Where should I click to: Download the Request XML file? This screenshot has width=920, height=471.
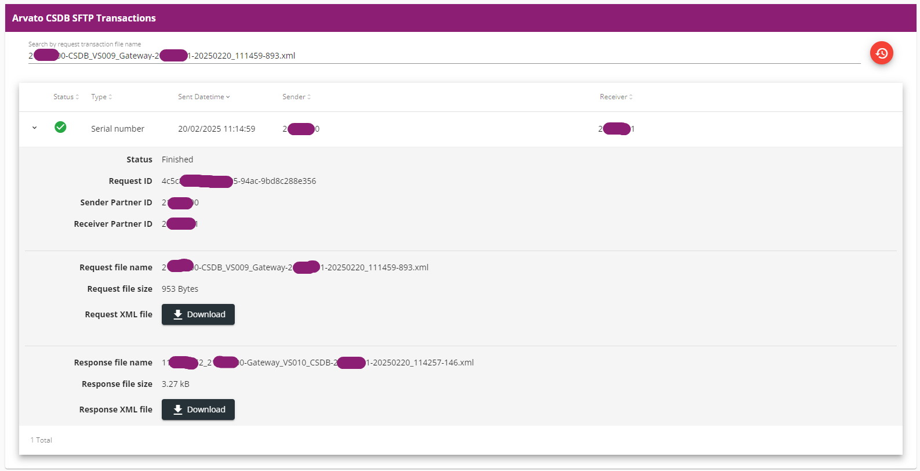pyautogui.click(x=198, y=314)
